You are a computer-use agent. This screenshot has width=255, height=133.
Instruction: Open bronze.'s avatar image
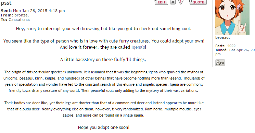coord(232,17)
